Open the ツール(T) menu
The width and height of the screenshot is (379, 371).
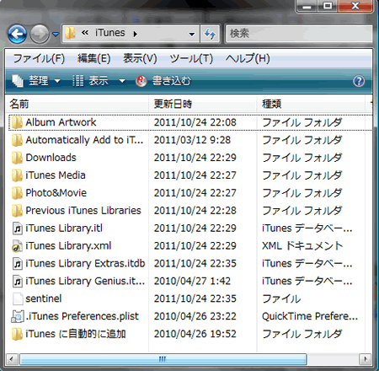191,58
